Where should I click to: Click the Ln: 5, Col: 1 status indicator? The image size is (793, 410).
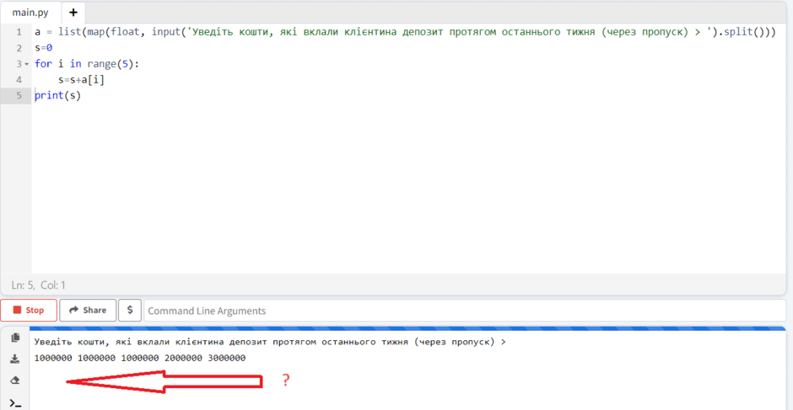coord(39,285)
